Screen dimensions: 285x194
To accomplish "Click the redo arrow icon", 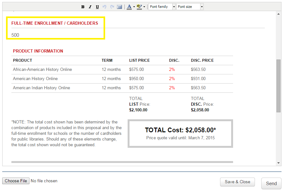I will (112, 7).
